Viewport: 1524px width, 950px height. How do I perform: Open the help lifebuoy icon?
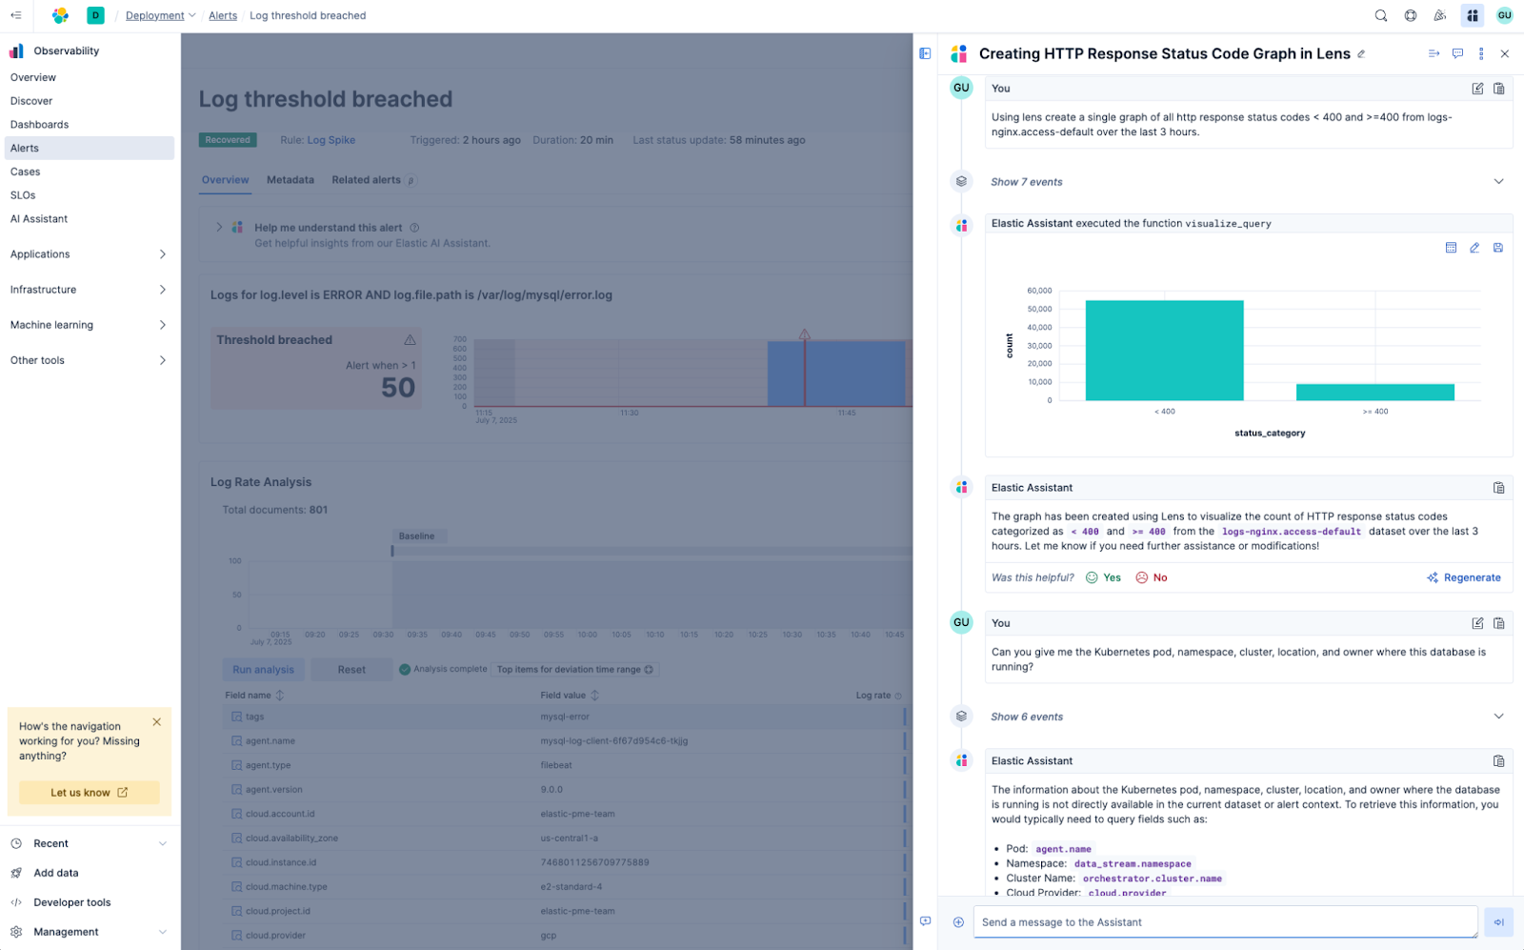(x=1411, y=15)
